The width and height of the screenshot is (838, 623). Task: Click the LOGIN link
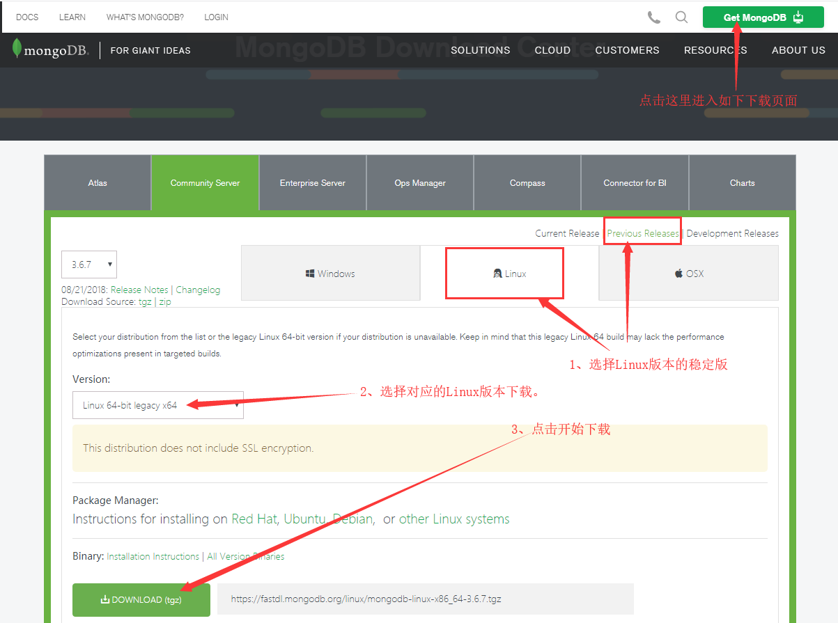(216, 17)
